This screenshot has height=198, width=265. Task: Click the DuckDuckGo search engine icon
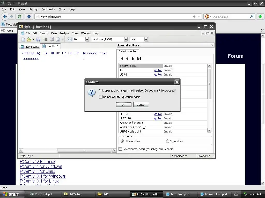click(207, 16)
